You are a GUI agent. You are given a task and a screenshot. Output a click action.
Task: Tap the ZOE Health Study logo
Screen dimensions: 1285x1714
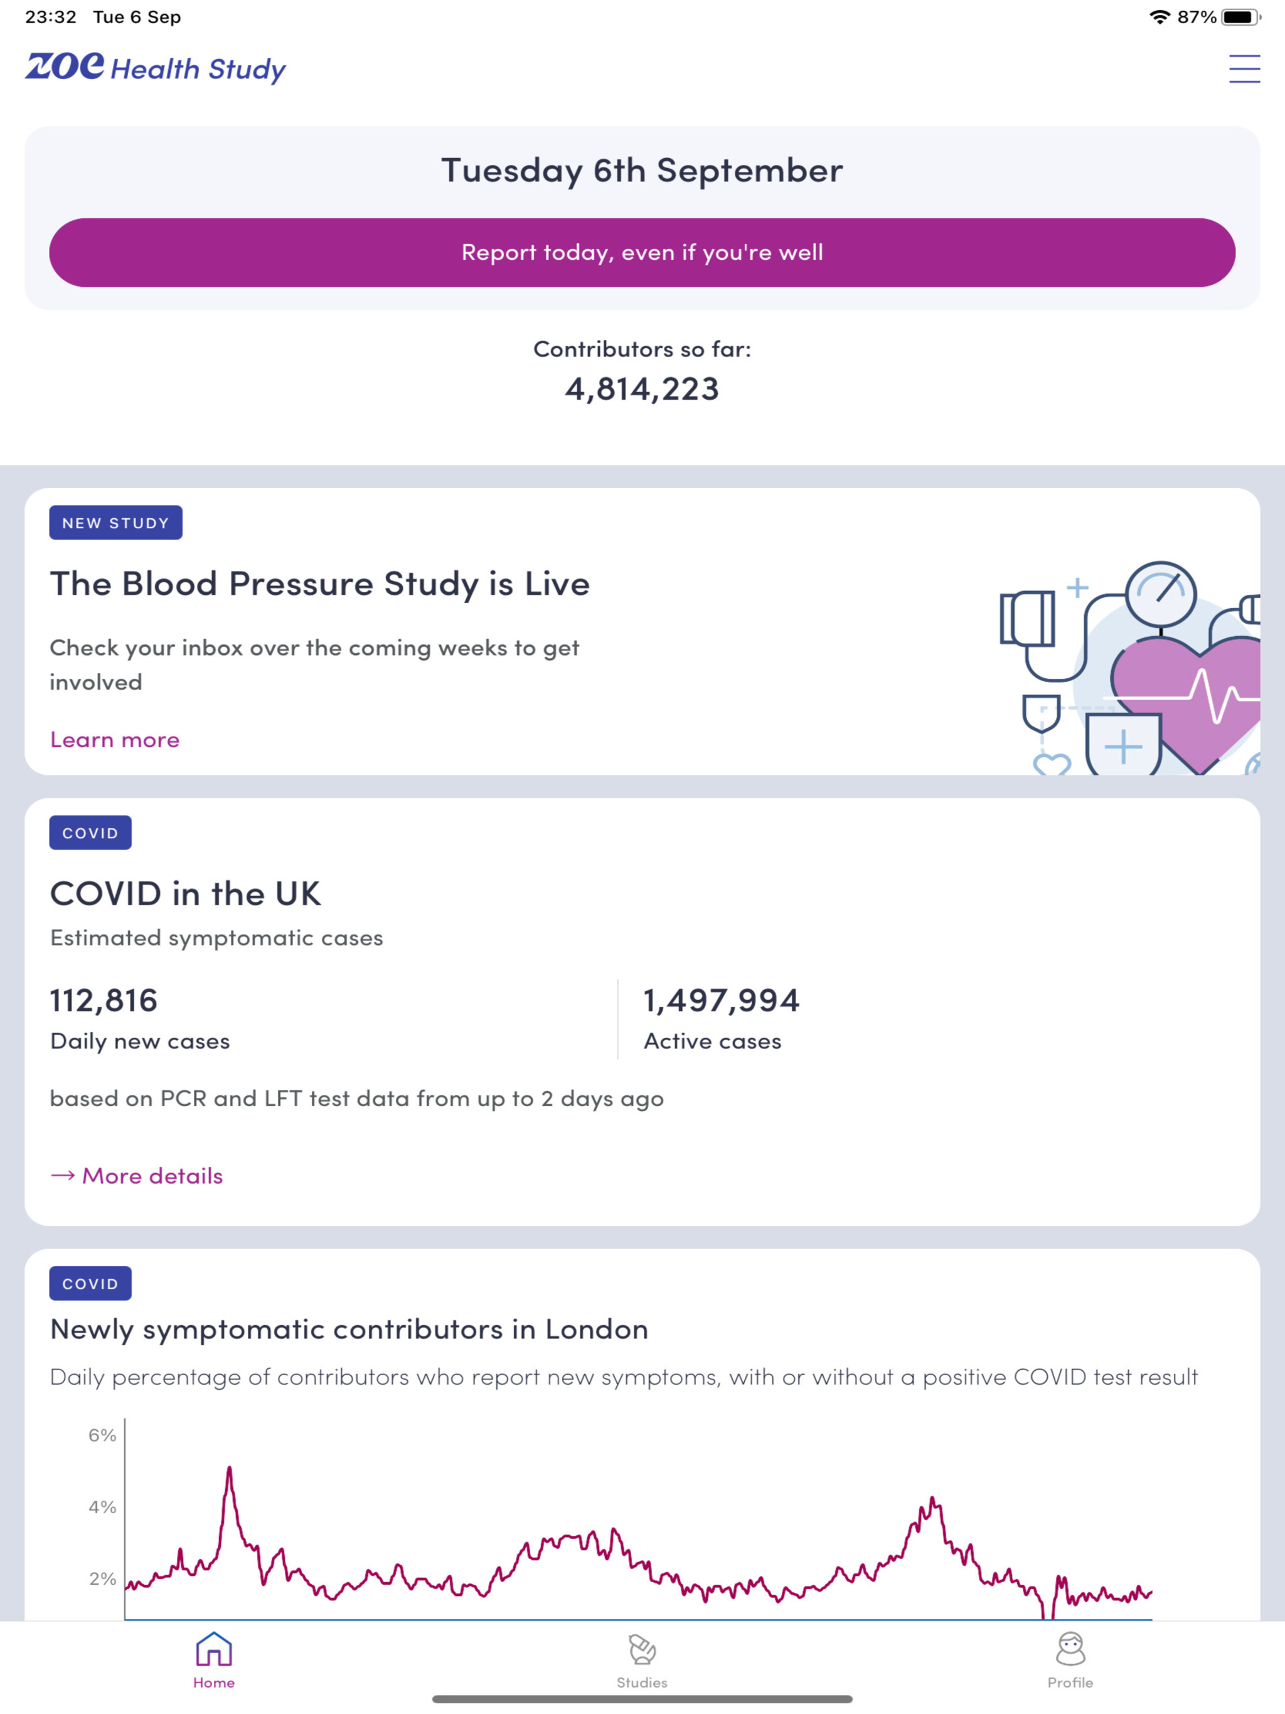tap(155, 67)
